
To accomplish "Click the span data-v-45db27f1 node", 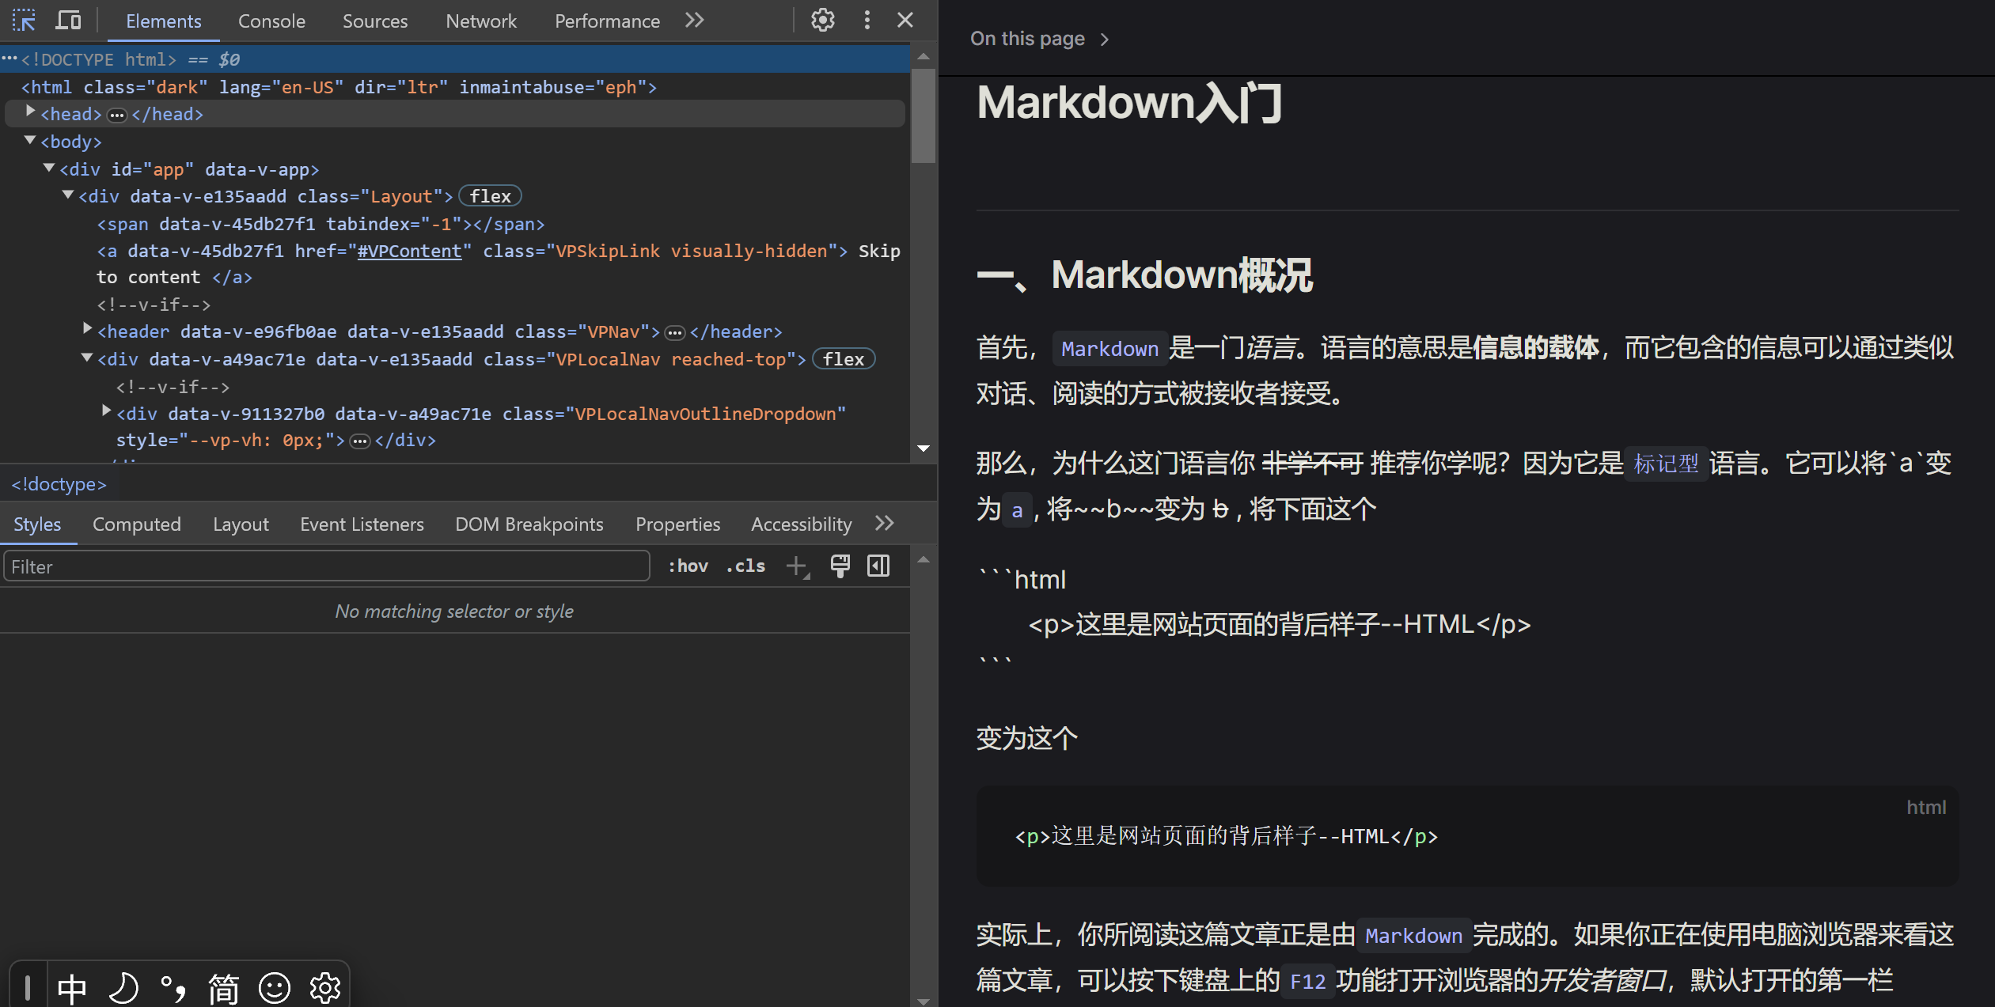I will point(320,224).
